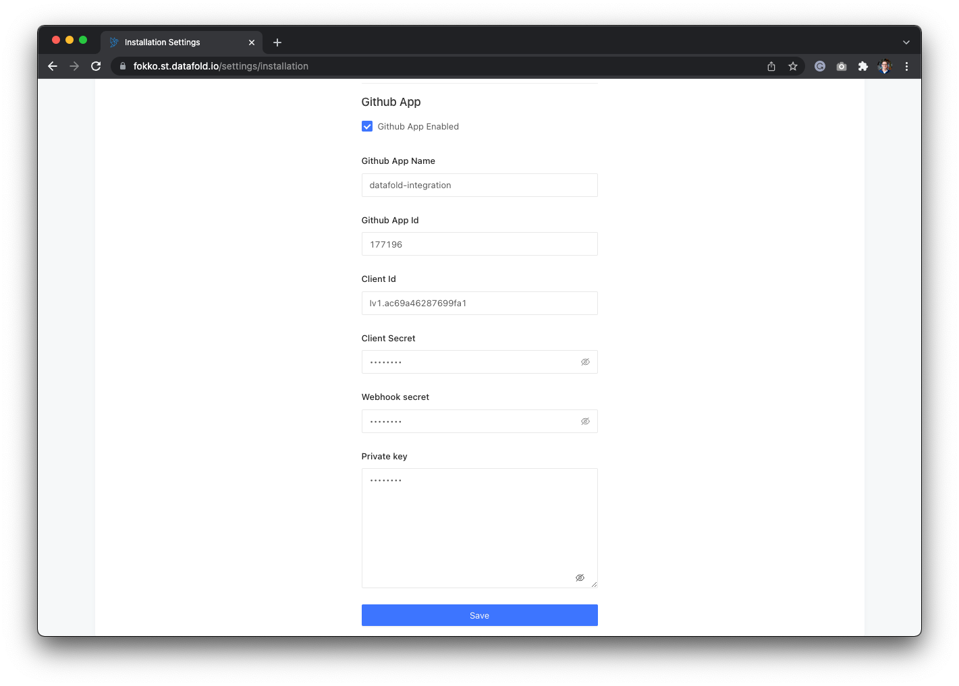This screenshot has height=686, width=959.
Task: Open Chrome's three-dot menu
Action: point(906,66)
